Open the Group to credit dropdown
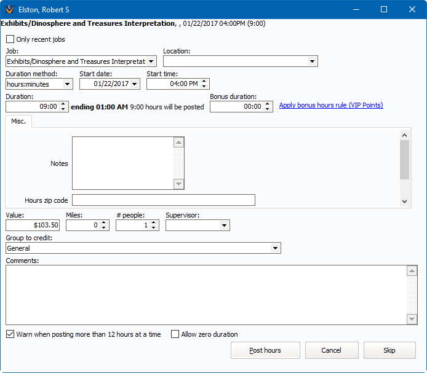Screen dimensions: 427x373 click(275, 248)
